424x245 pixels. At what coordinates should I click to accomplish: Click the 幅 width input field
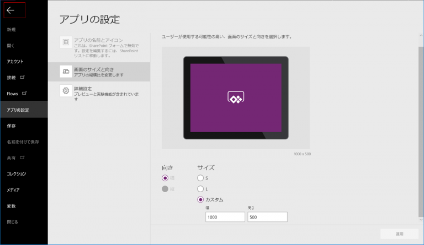coord(225,217)
